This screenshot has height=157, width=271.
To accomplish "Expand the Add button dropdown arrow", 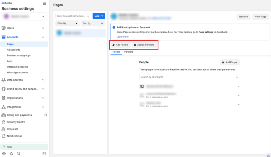I will [x=102, y=16].
